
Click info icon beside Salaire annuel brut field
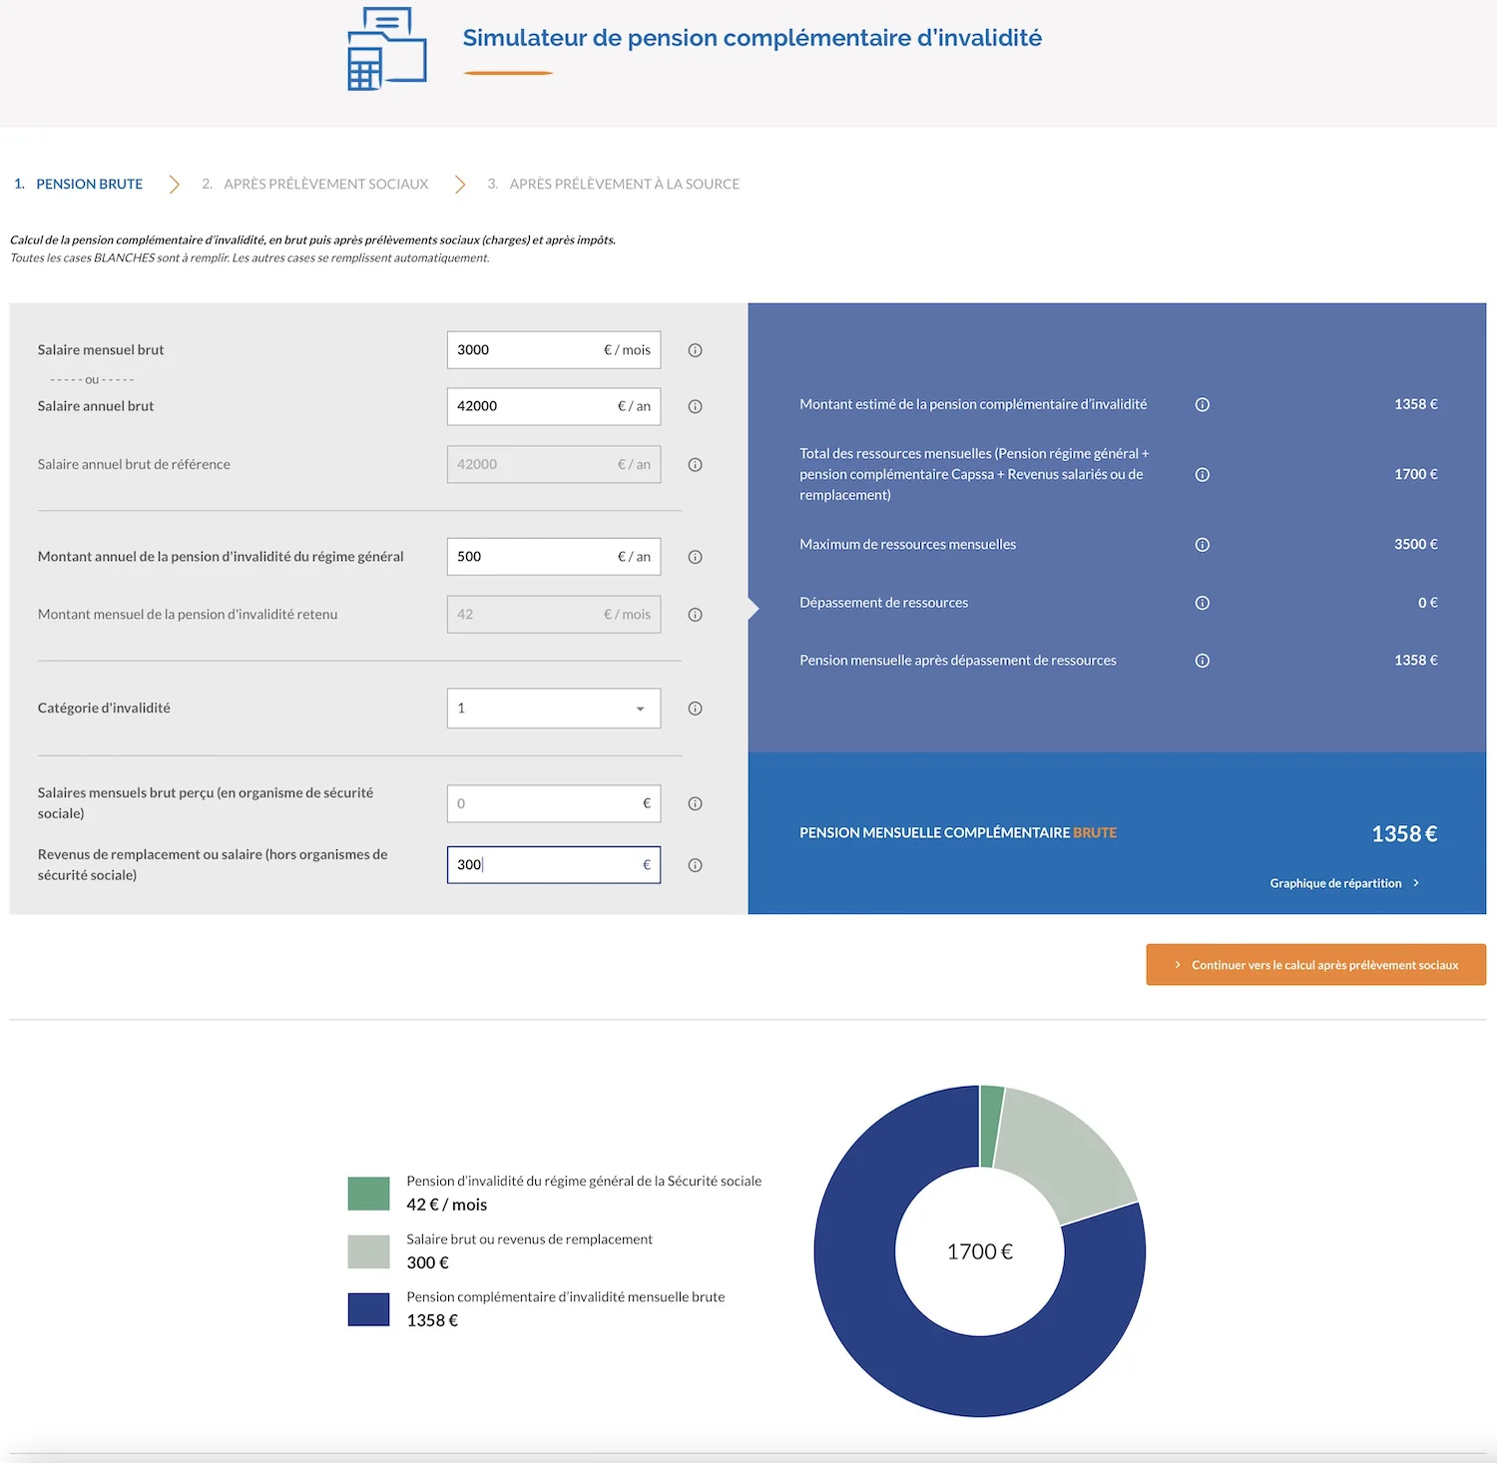point(695,406)
